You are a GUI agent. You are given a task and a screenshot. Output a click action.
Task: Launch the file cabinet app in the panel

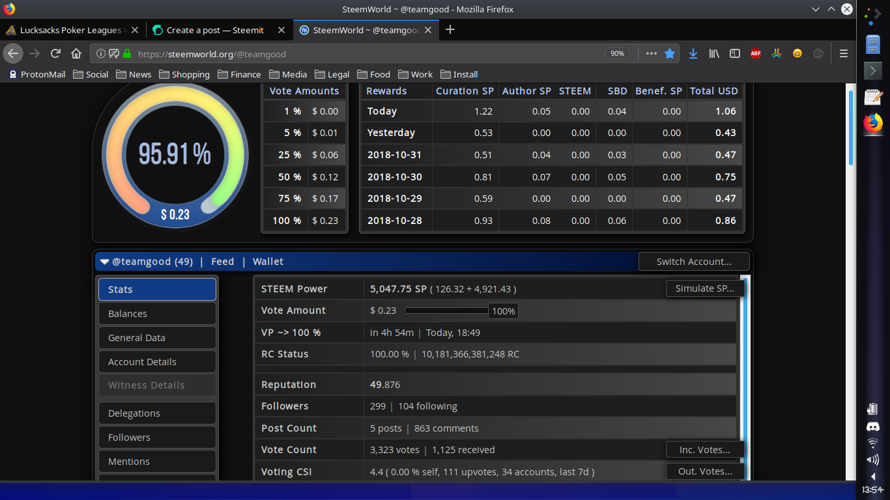[x=873, y=44]
